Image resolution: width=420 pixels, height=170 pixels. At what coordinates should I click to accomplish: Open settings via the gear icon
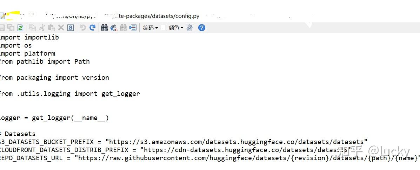189,28
